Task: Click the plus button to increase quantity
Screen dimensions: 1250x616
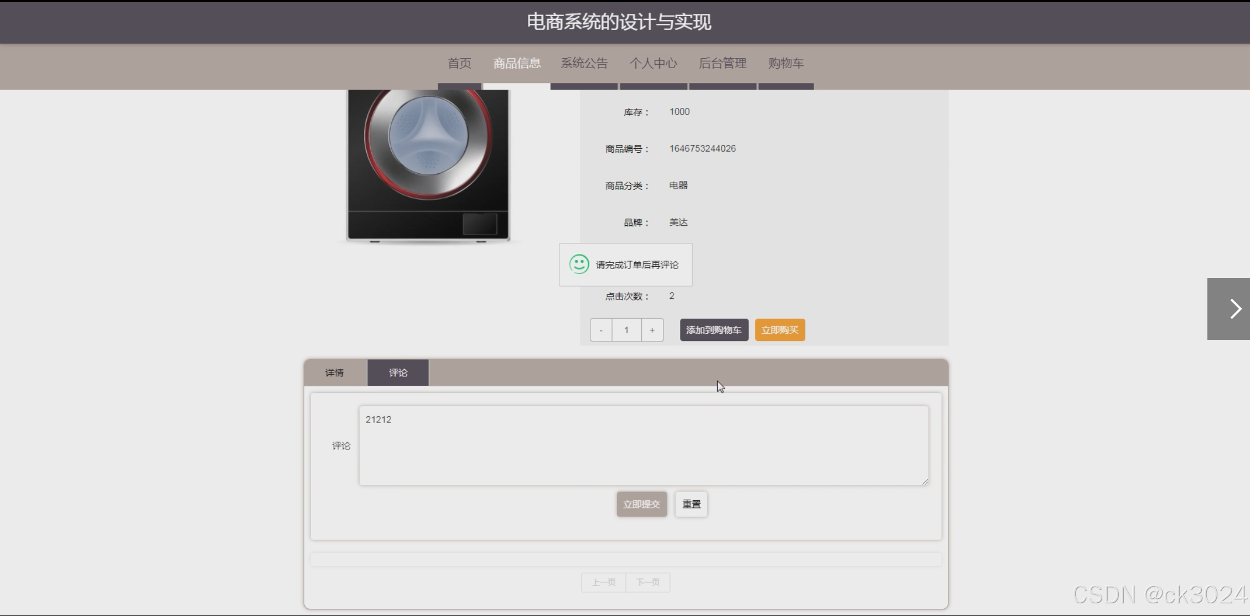Action: pos(652,329)
